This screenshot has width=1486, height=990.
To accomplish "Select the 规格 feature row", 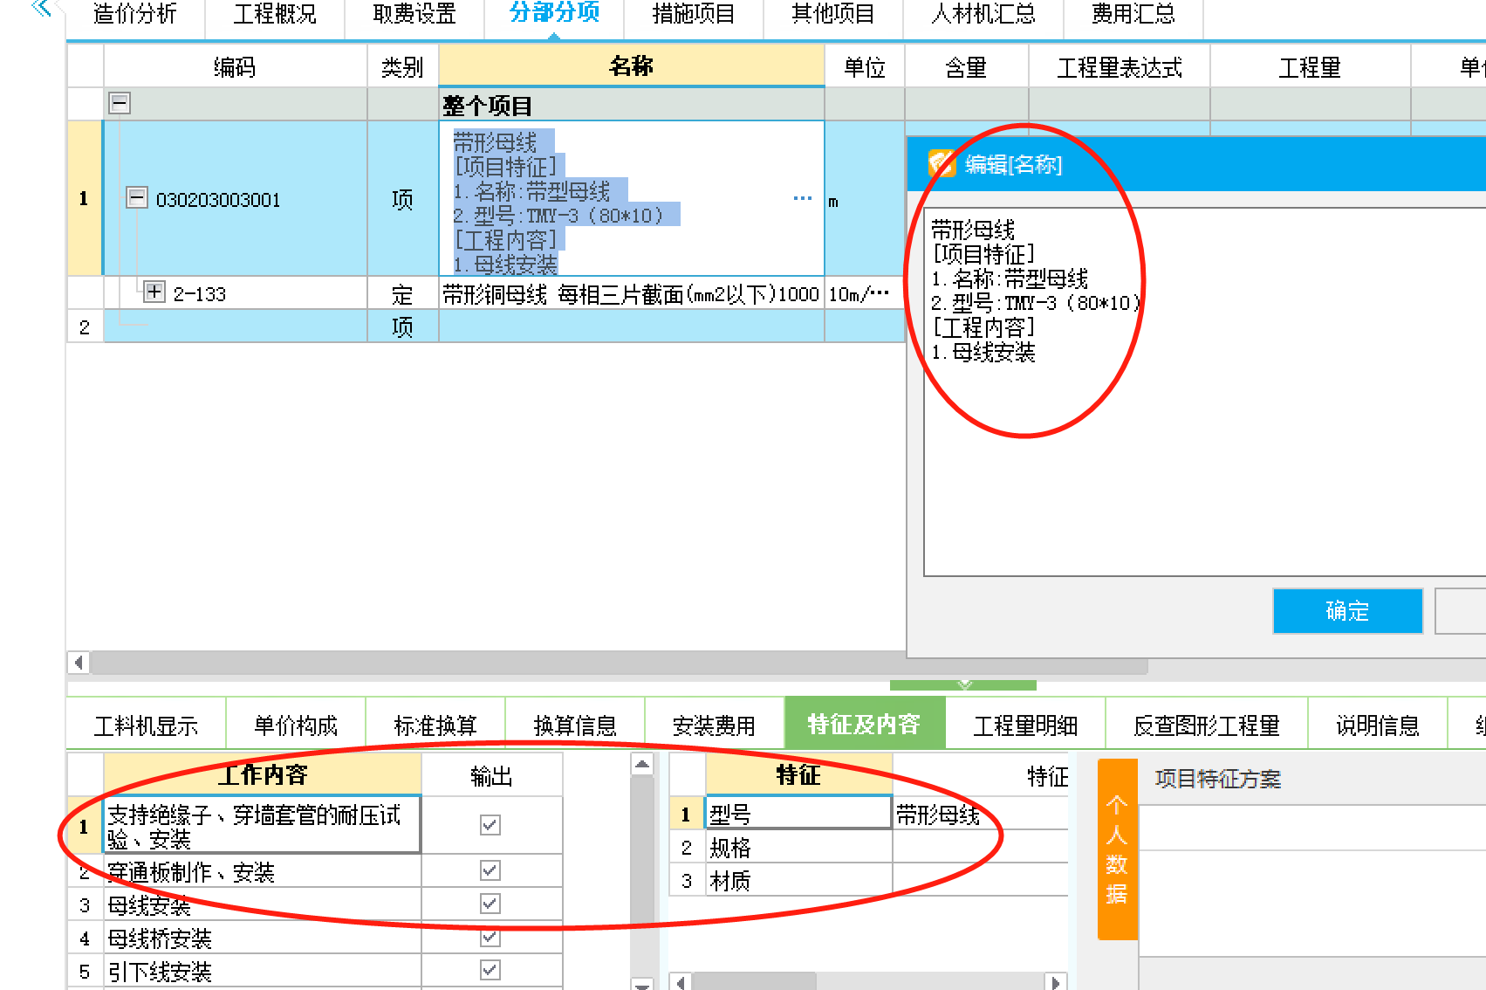I will coord(798,847).
